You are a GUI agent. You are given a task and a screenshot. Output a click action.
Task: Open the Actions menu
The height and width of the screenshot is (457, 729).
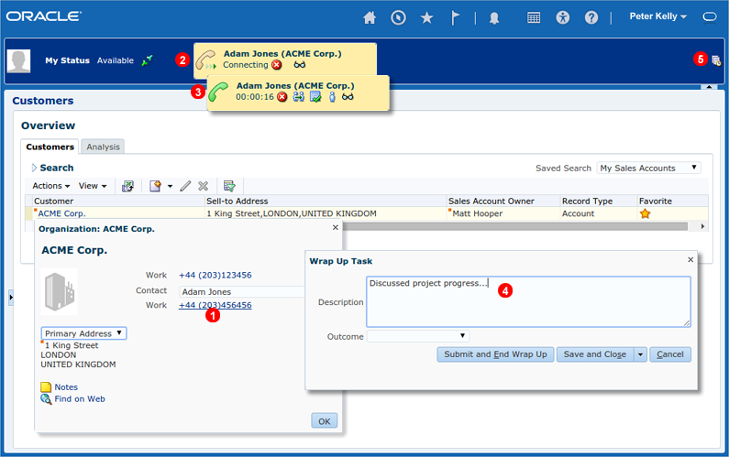[x=51, y=186]
